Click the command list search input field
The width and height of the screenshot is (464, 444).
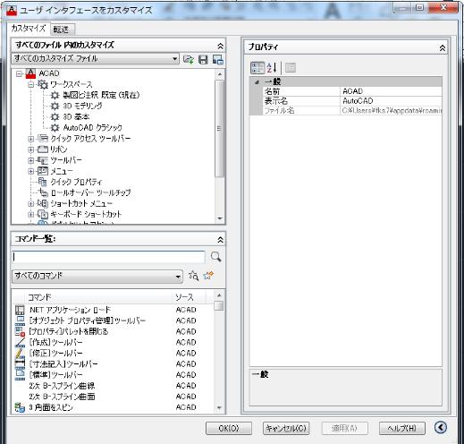pyautogui.click(x=108, y=257)
